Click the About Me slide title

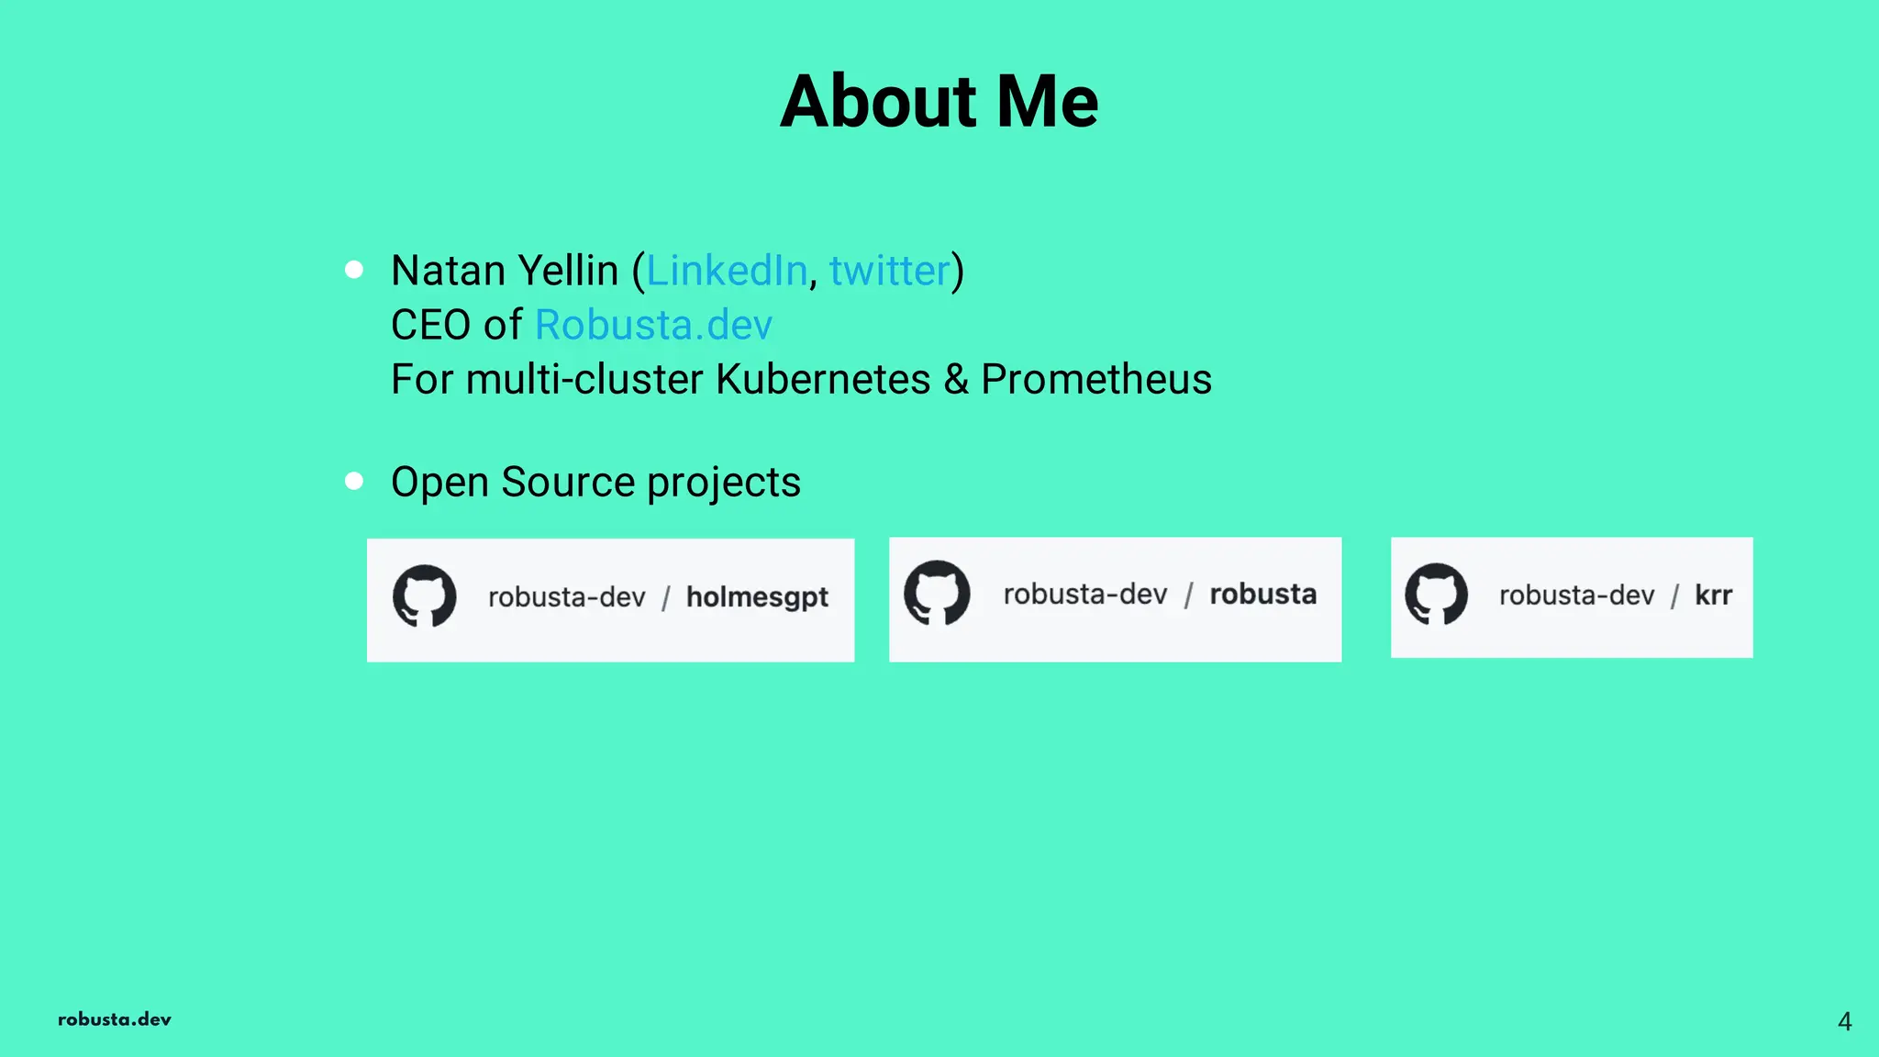coord(939,101)
